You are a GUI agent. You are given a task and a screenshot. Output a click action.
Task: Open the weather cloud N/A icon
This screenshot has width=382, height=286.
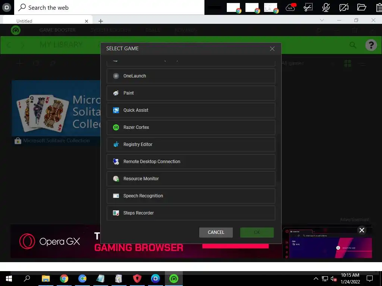pyautogui.click(x=290, y=7)
